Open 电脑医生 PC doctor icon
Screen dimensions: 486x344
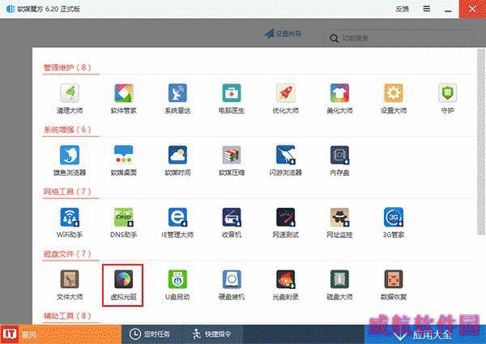pyautogui.click(x=232, y=93)
